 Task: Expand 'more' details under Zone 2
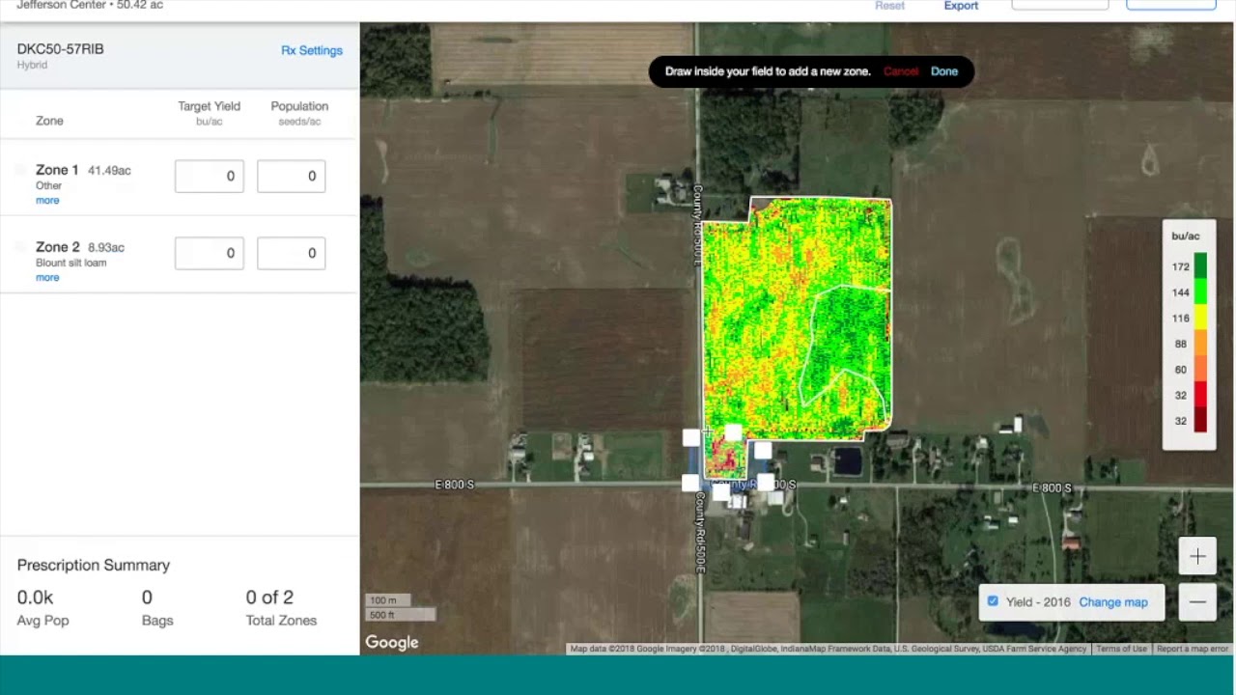(x=47, y=277)
